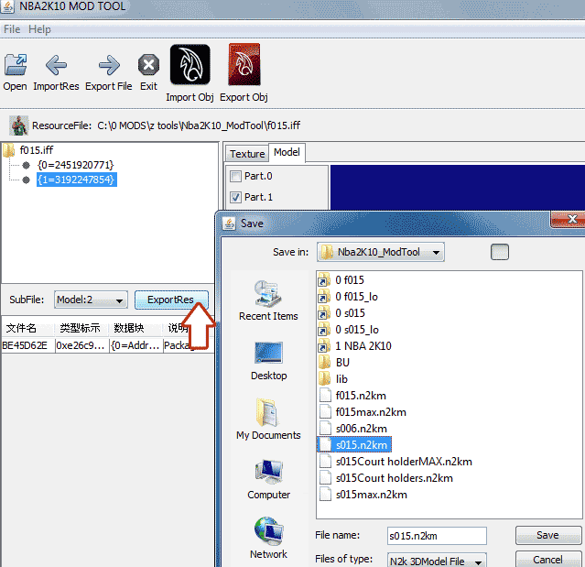Screen dimensions: 585x567
Task: Click the Java icon in Save dialog title
Action: 229,224
